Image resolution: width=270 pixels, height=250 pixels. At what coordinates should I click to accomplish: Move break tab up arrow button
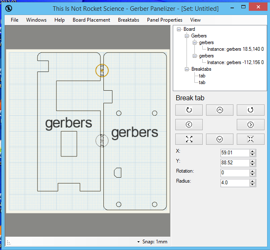(220, 110)
